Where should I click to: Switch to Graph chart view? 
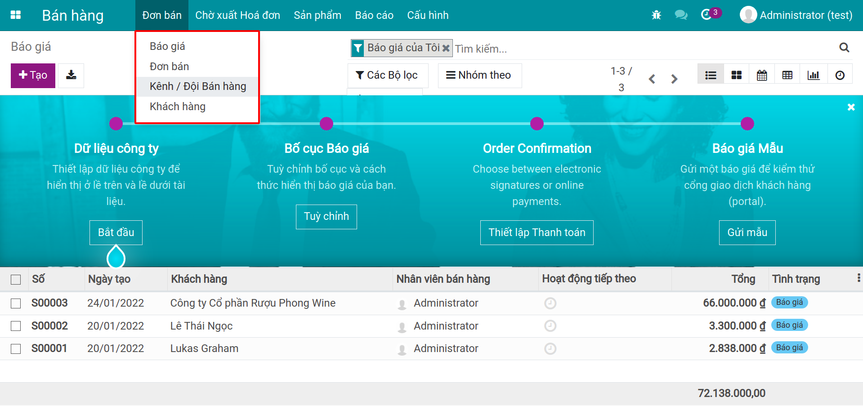coord(813,75)
